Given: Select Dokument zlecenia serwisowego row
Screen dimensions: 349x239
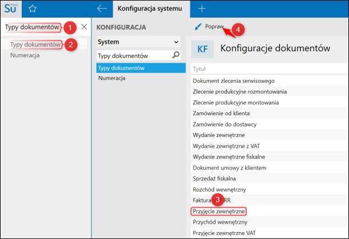Looking at the screenshot, I should coord(234,80).
